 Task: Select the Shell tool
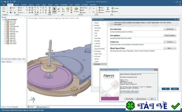[101, 8]
